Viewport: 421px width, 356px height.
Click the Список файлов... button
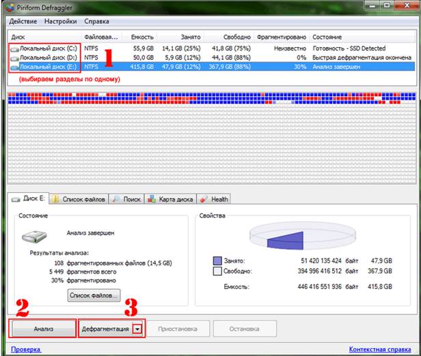tap(94, 295)
